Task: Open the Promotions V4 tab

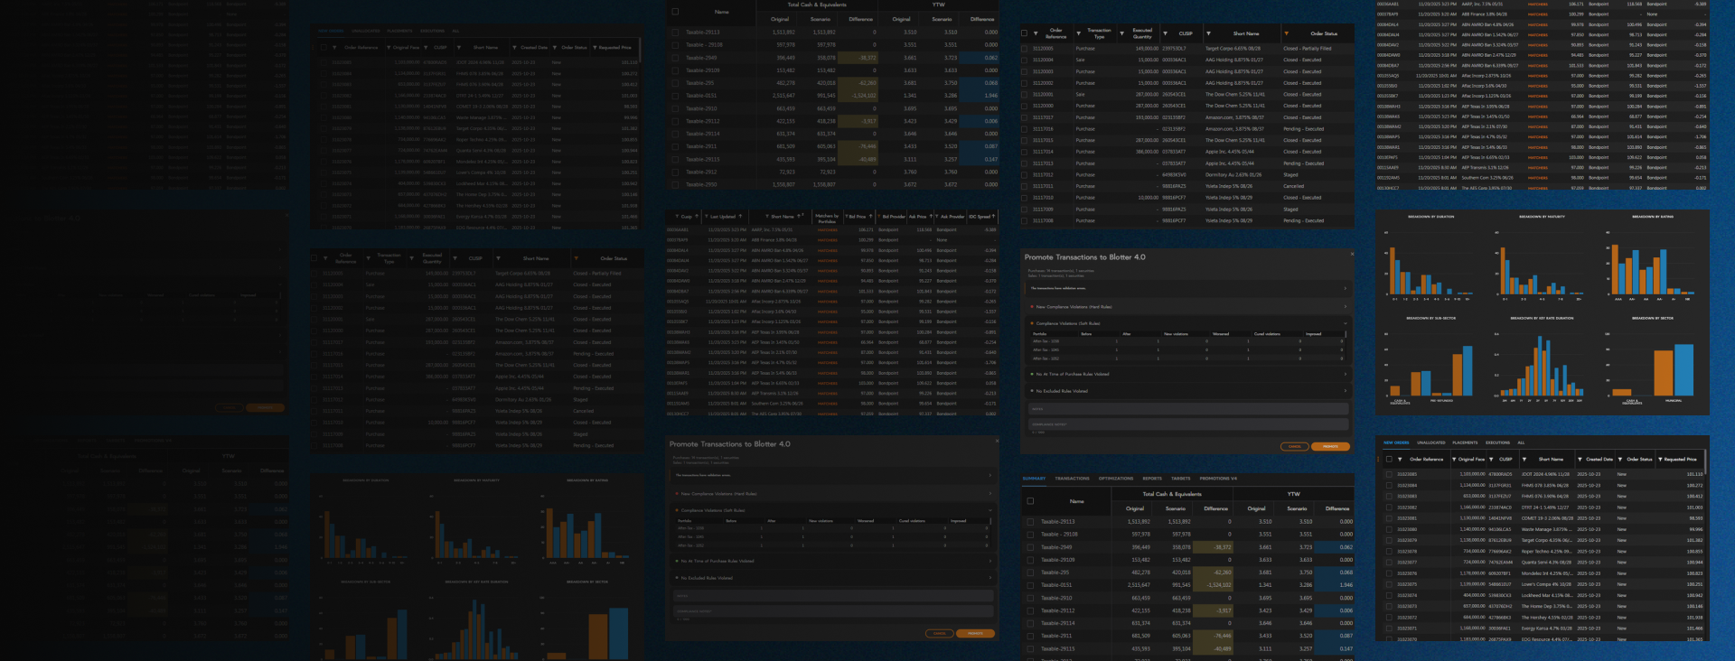Action: 1217,479
